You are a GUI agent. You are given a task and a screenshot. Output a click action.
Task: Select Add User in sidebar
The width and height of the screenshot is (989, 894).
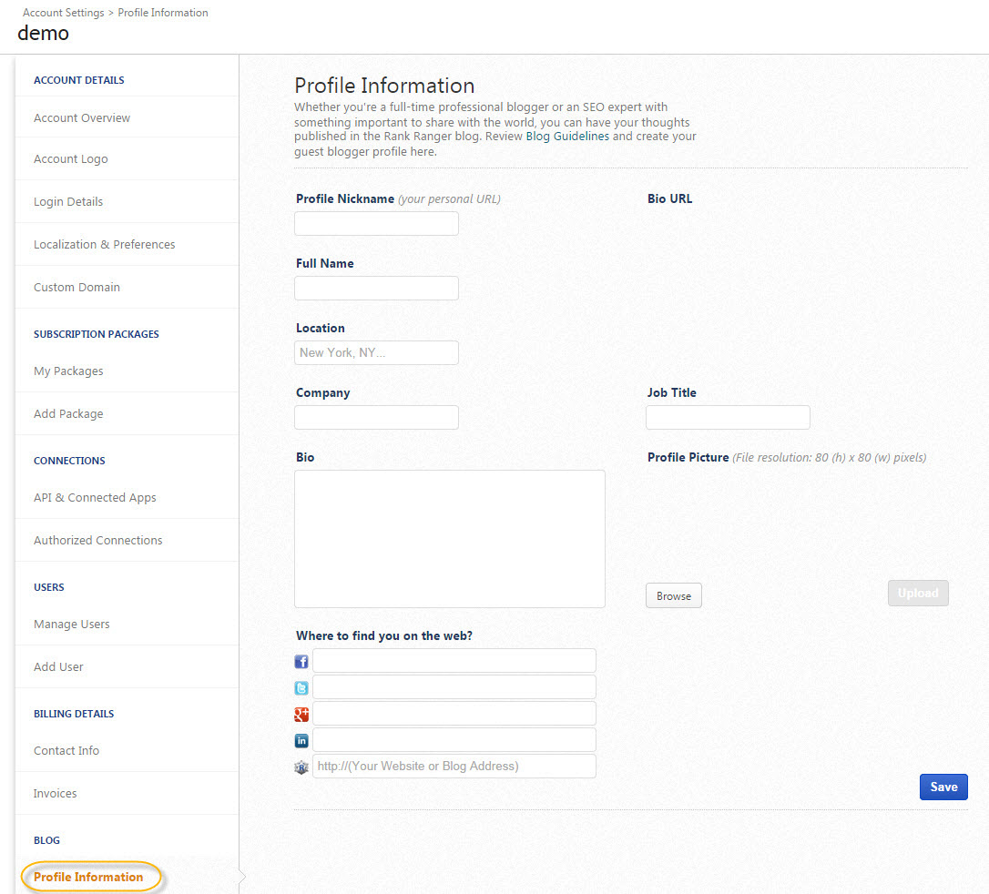(x=58, y=667)
